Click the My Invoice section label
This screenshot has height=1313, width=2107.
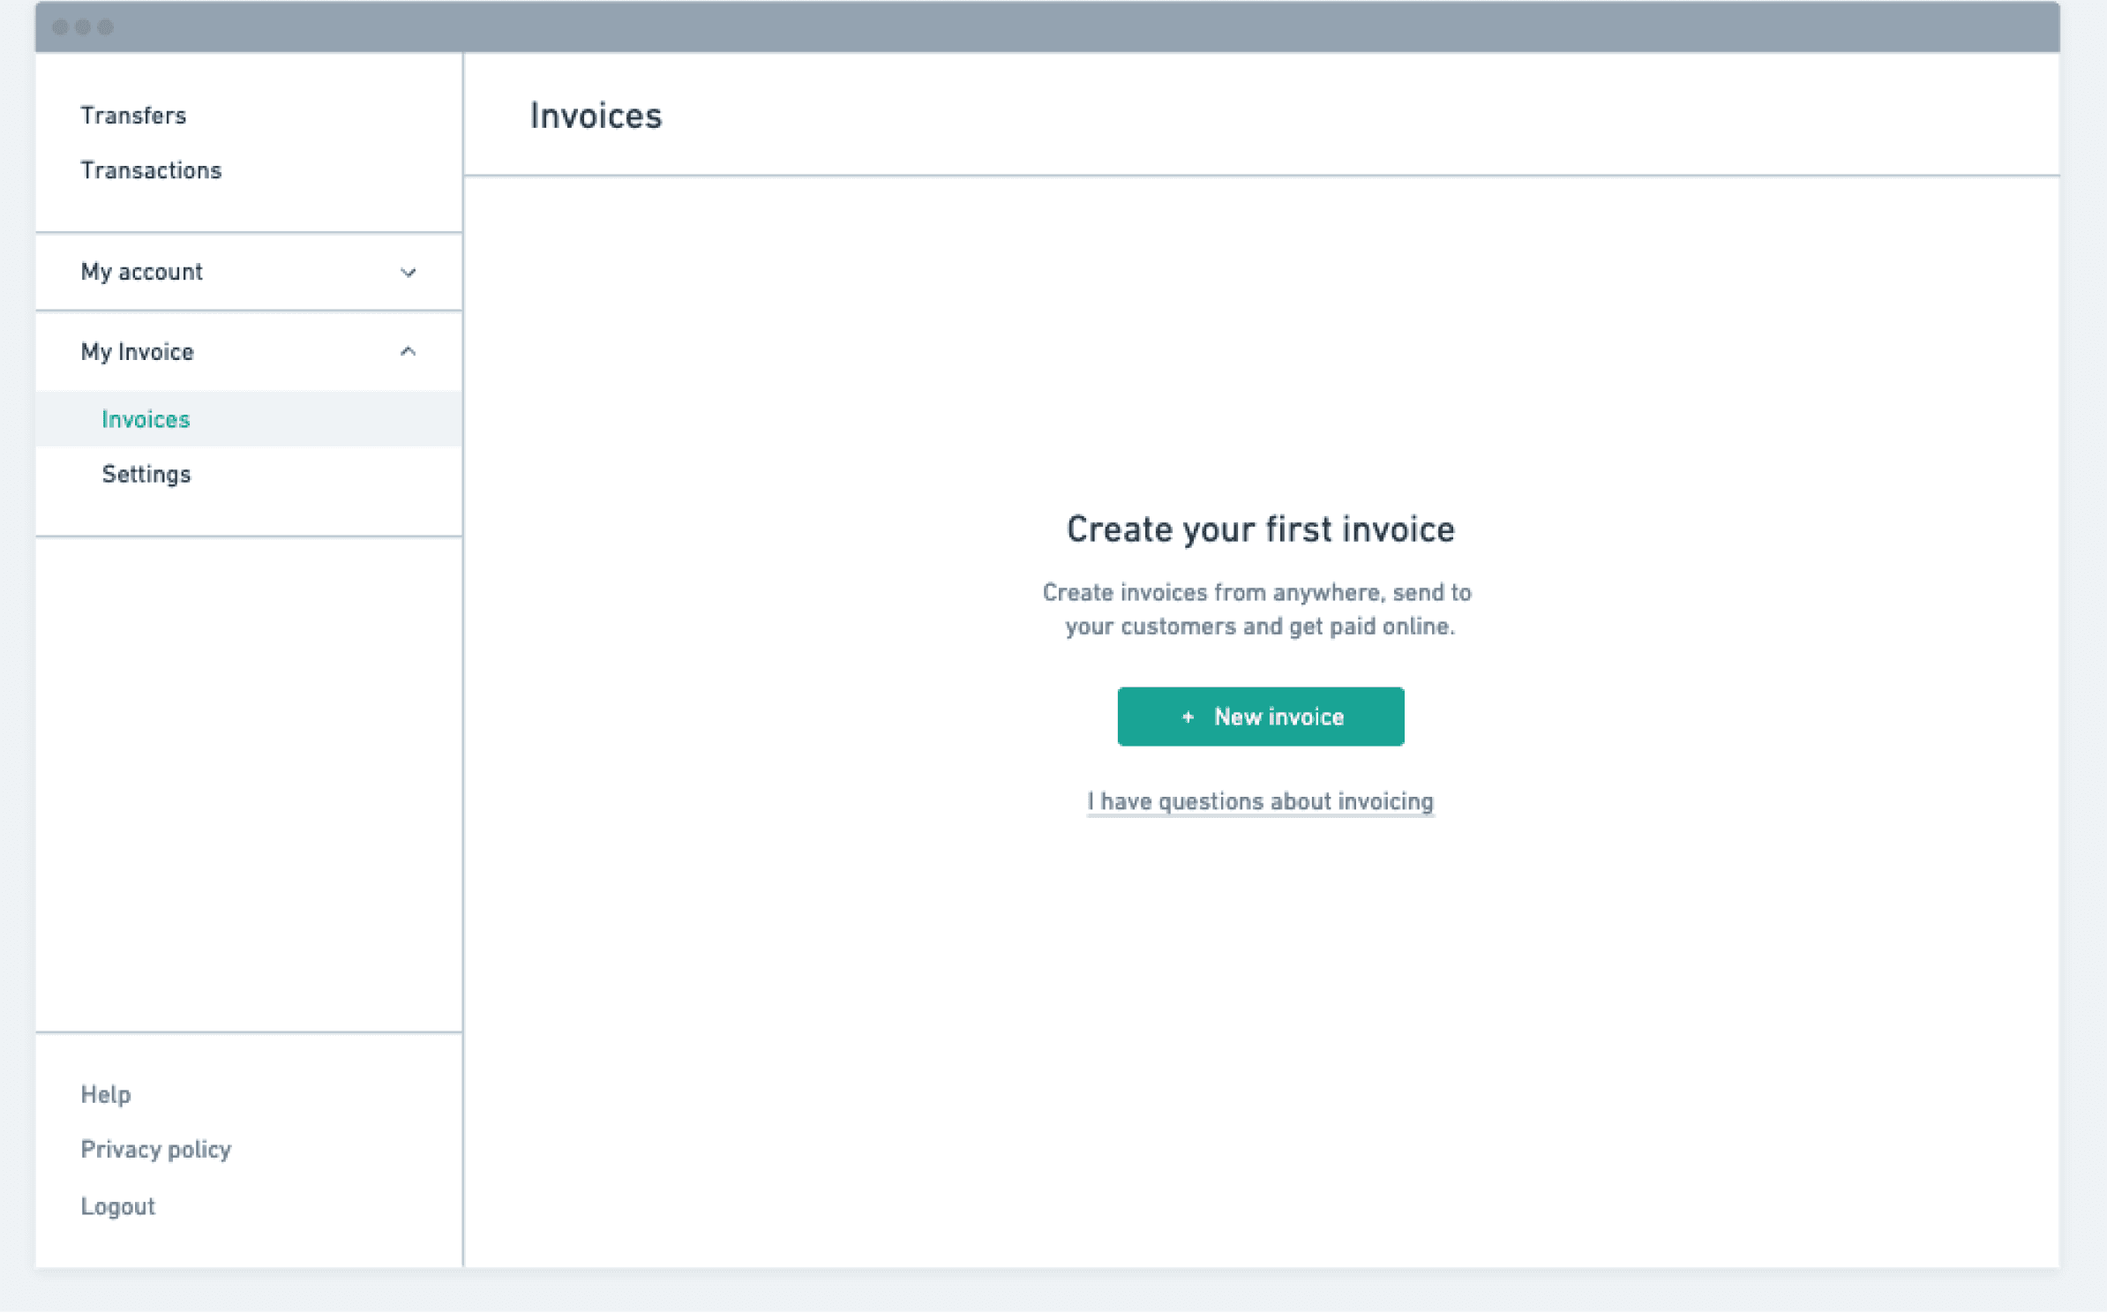coord(137,352)
